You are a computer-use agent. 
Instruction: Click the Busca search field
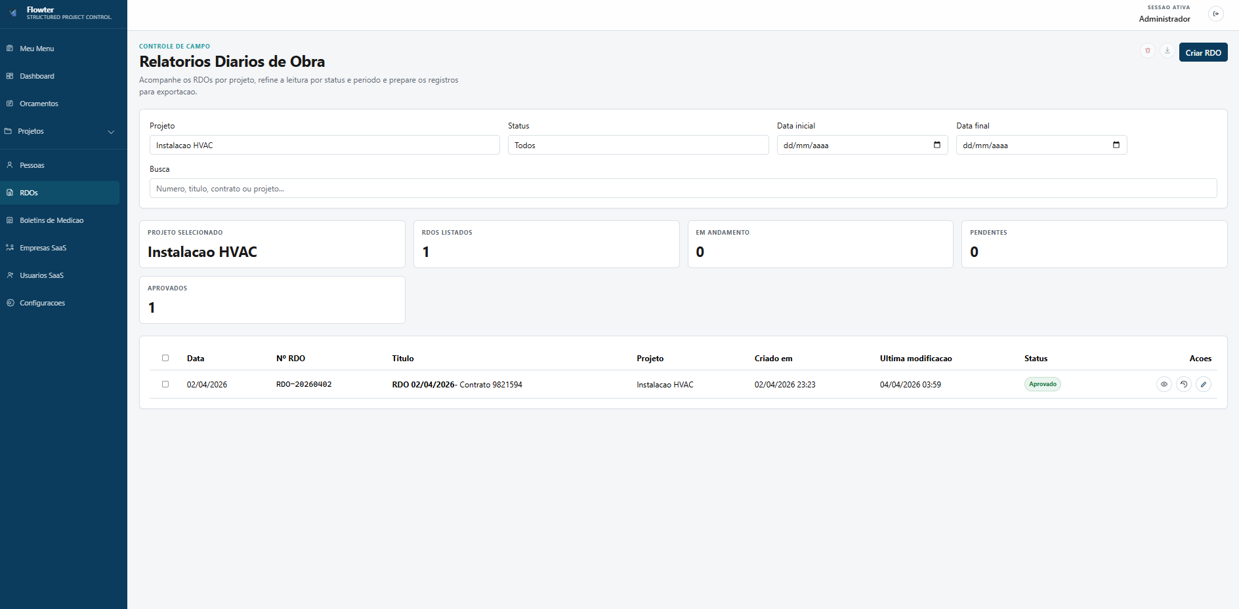click(682, 189)
